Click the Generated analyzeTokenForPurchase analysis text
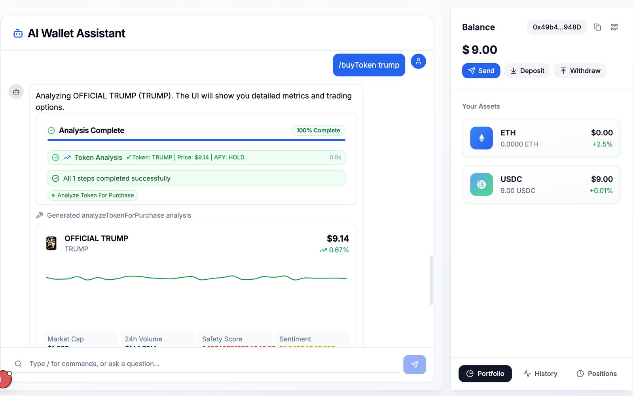Viewport: 633px width, 396px height. point(119,215)
